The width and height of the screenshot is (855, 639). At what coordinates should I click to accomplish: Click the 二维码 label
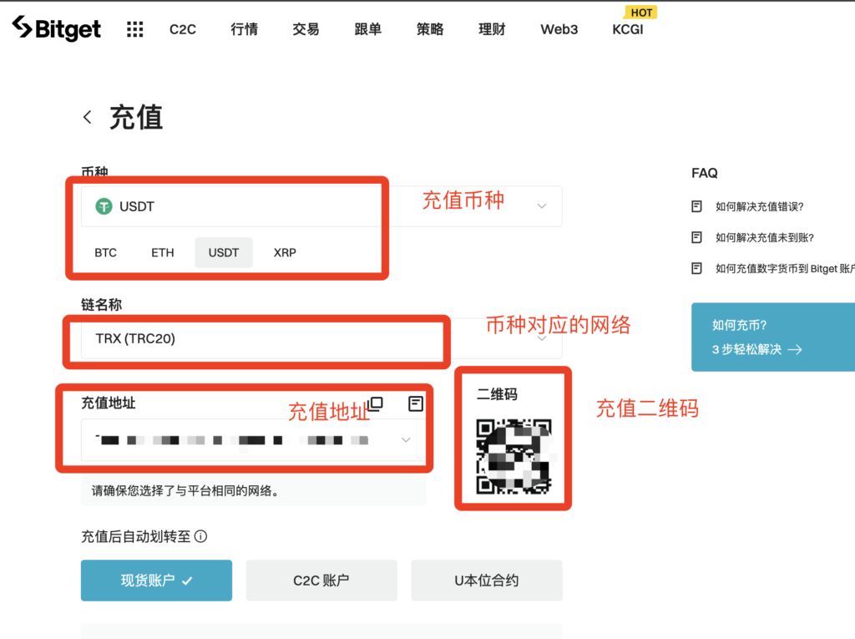pyautogui.click(x=497, y=394)
